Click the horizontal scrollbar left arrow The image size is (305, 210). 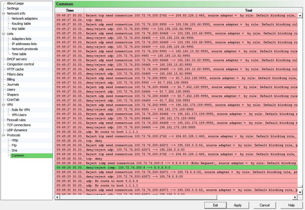point(57,197)
